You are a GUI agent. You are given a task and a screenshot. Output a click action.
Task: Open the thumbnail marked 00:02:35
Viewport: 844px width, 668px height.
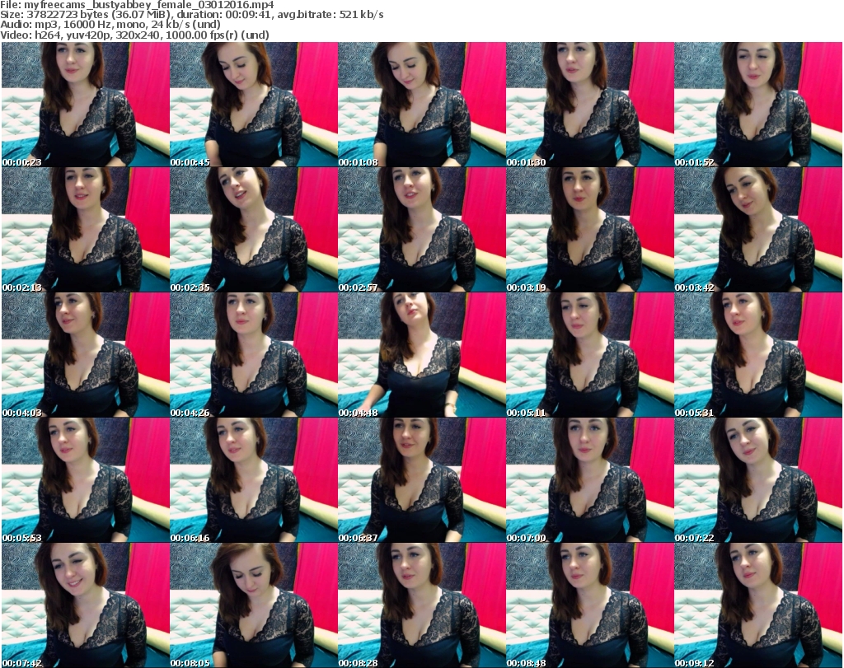(x=254, y=230)
